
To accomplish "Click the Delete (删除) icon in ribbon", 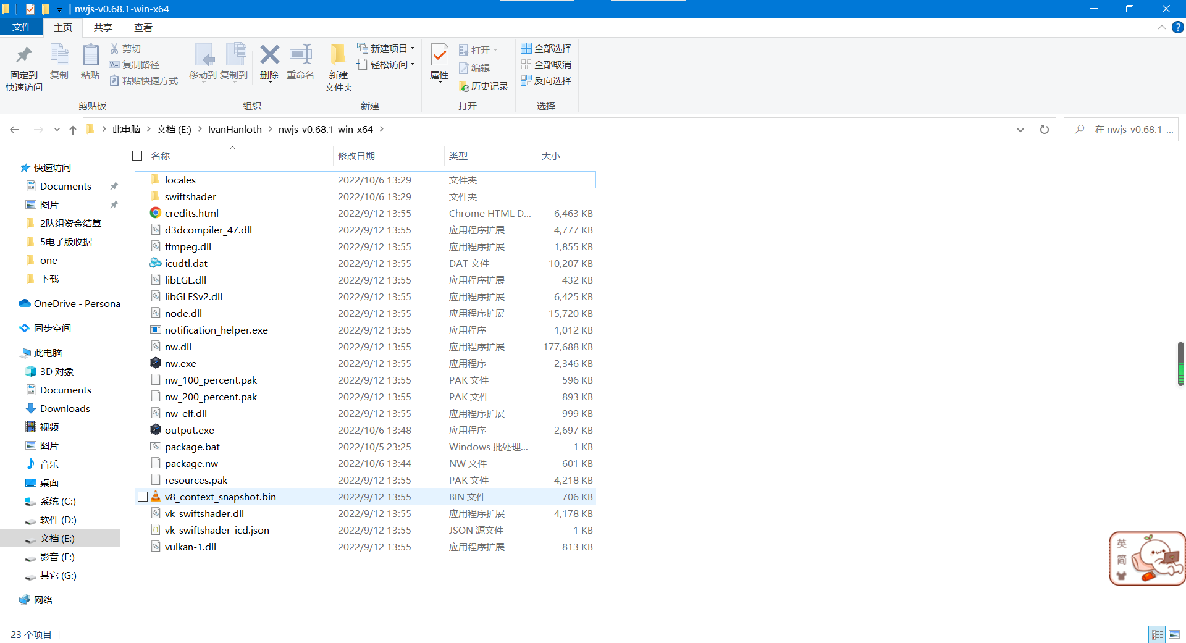I will (269, 62).
